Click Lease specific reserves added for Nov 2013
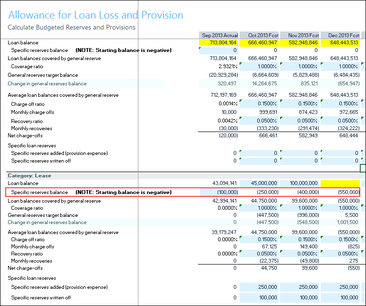The image size is (366, 306). coord(300,287)
